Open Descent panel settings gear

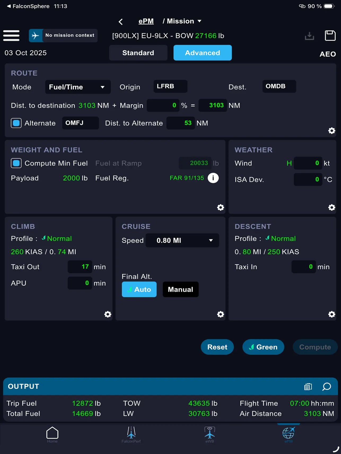[x=331, y=314]
